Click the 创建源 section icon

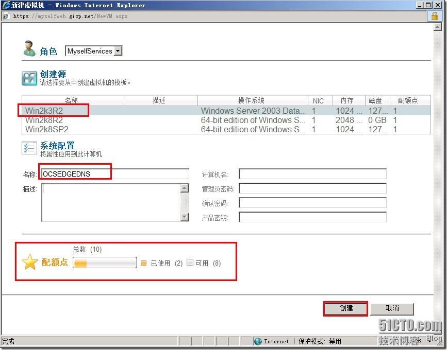[29, 78]
